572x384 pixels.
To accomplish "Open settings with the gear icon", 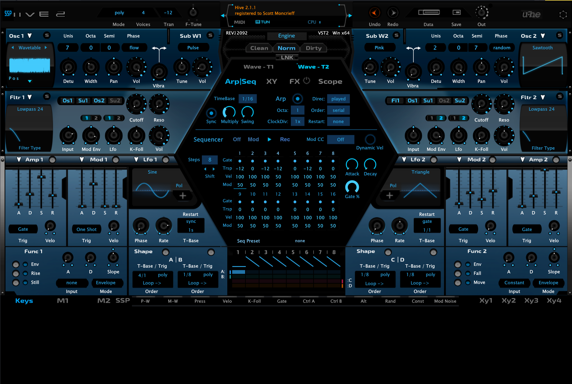I will [x=563, y=15].
